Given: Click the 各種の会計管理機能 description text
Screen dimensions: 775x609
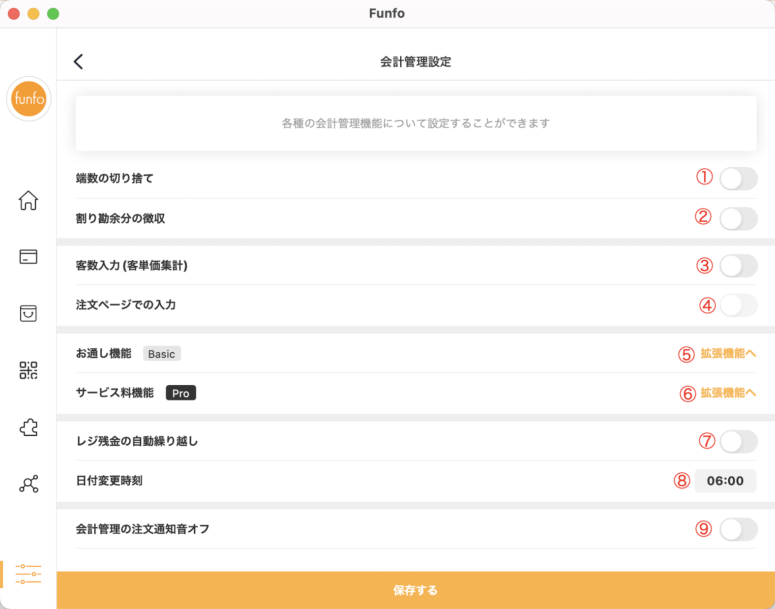Looking at the screenshot, I should pos(416,123).
